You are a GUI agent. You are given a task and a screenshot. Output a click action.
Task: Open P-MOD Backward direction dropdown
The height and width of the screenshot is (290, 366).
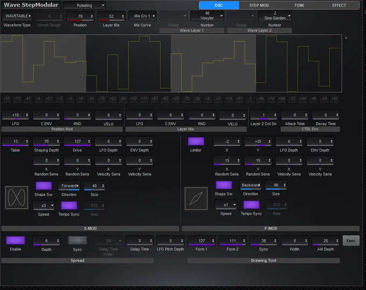coord(250,185)
